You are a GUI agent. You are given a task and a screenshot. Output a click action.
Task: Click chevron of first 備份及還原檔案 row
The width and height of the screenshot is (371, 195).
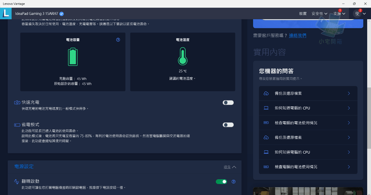click(349, 93)
